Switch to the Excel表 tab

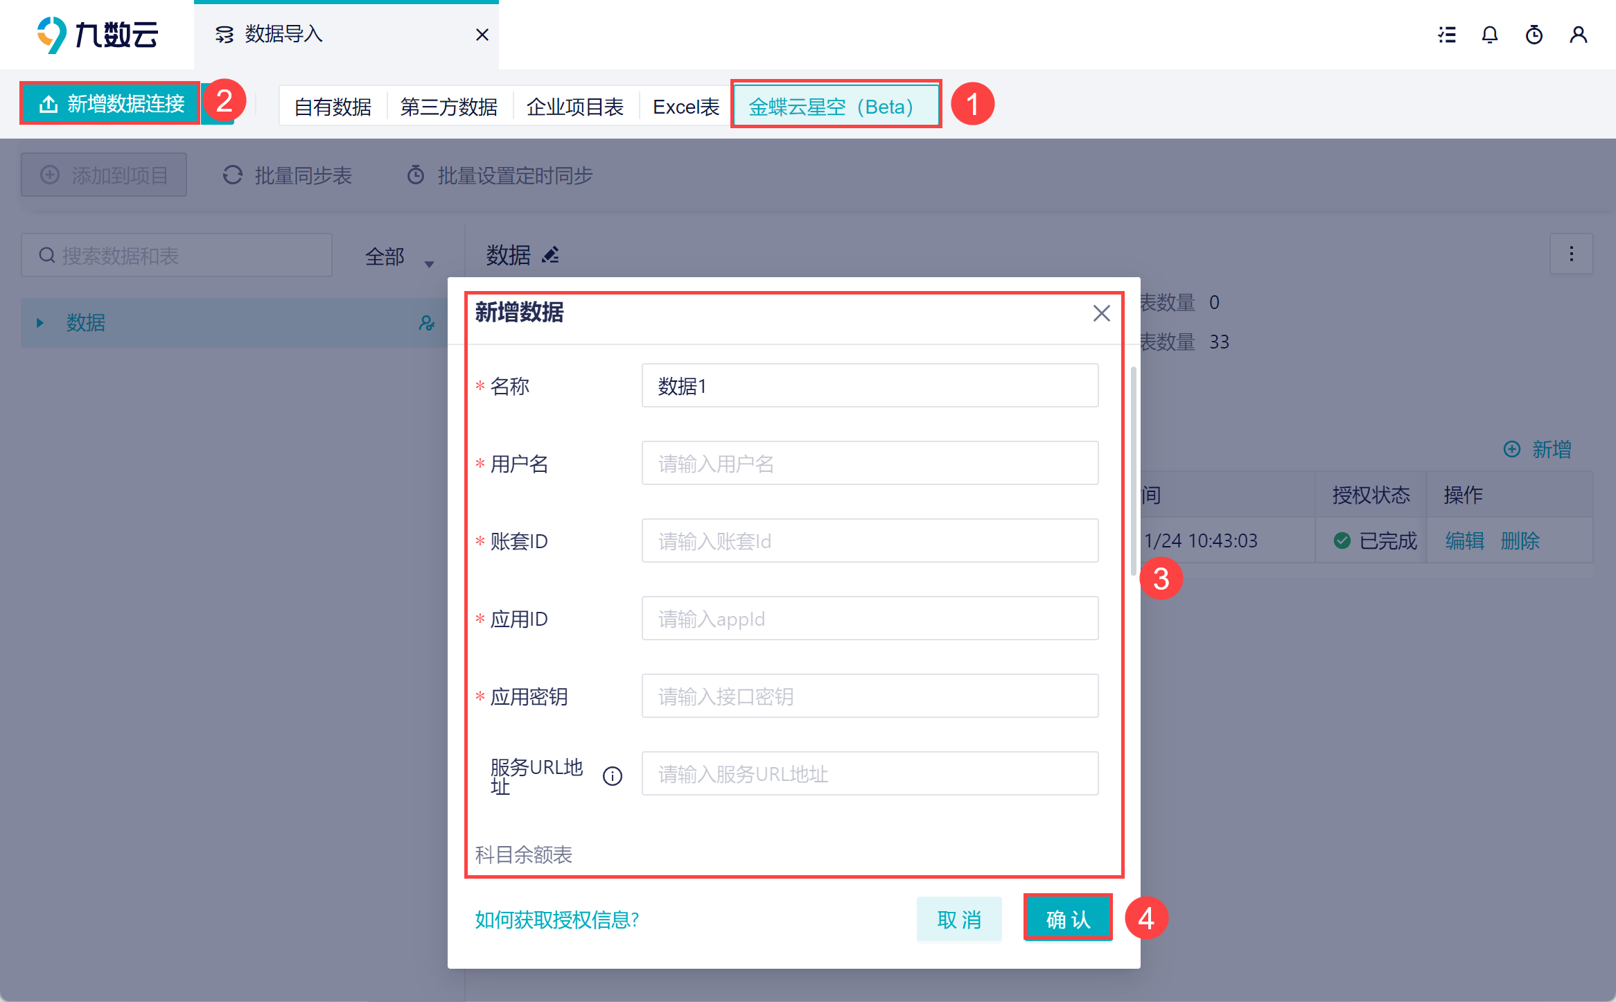point(686,107)
